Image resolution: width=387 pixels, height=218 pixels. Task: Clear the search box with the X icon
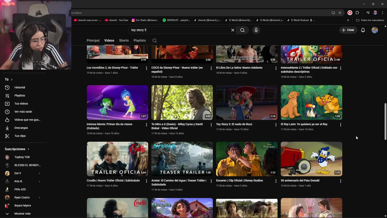coord(233,30)
